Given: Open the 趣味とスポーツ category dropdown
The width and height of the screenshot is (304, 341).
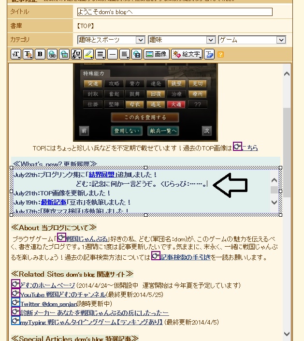Looking at the screenshot, I should click(x=111, y=40).
